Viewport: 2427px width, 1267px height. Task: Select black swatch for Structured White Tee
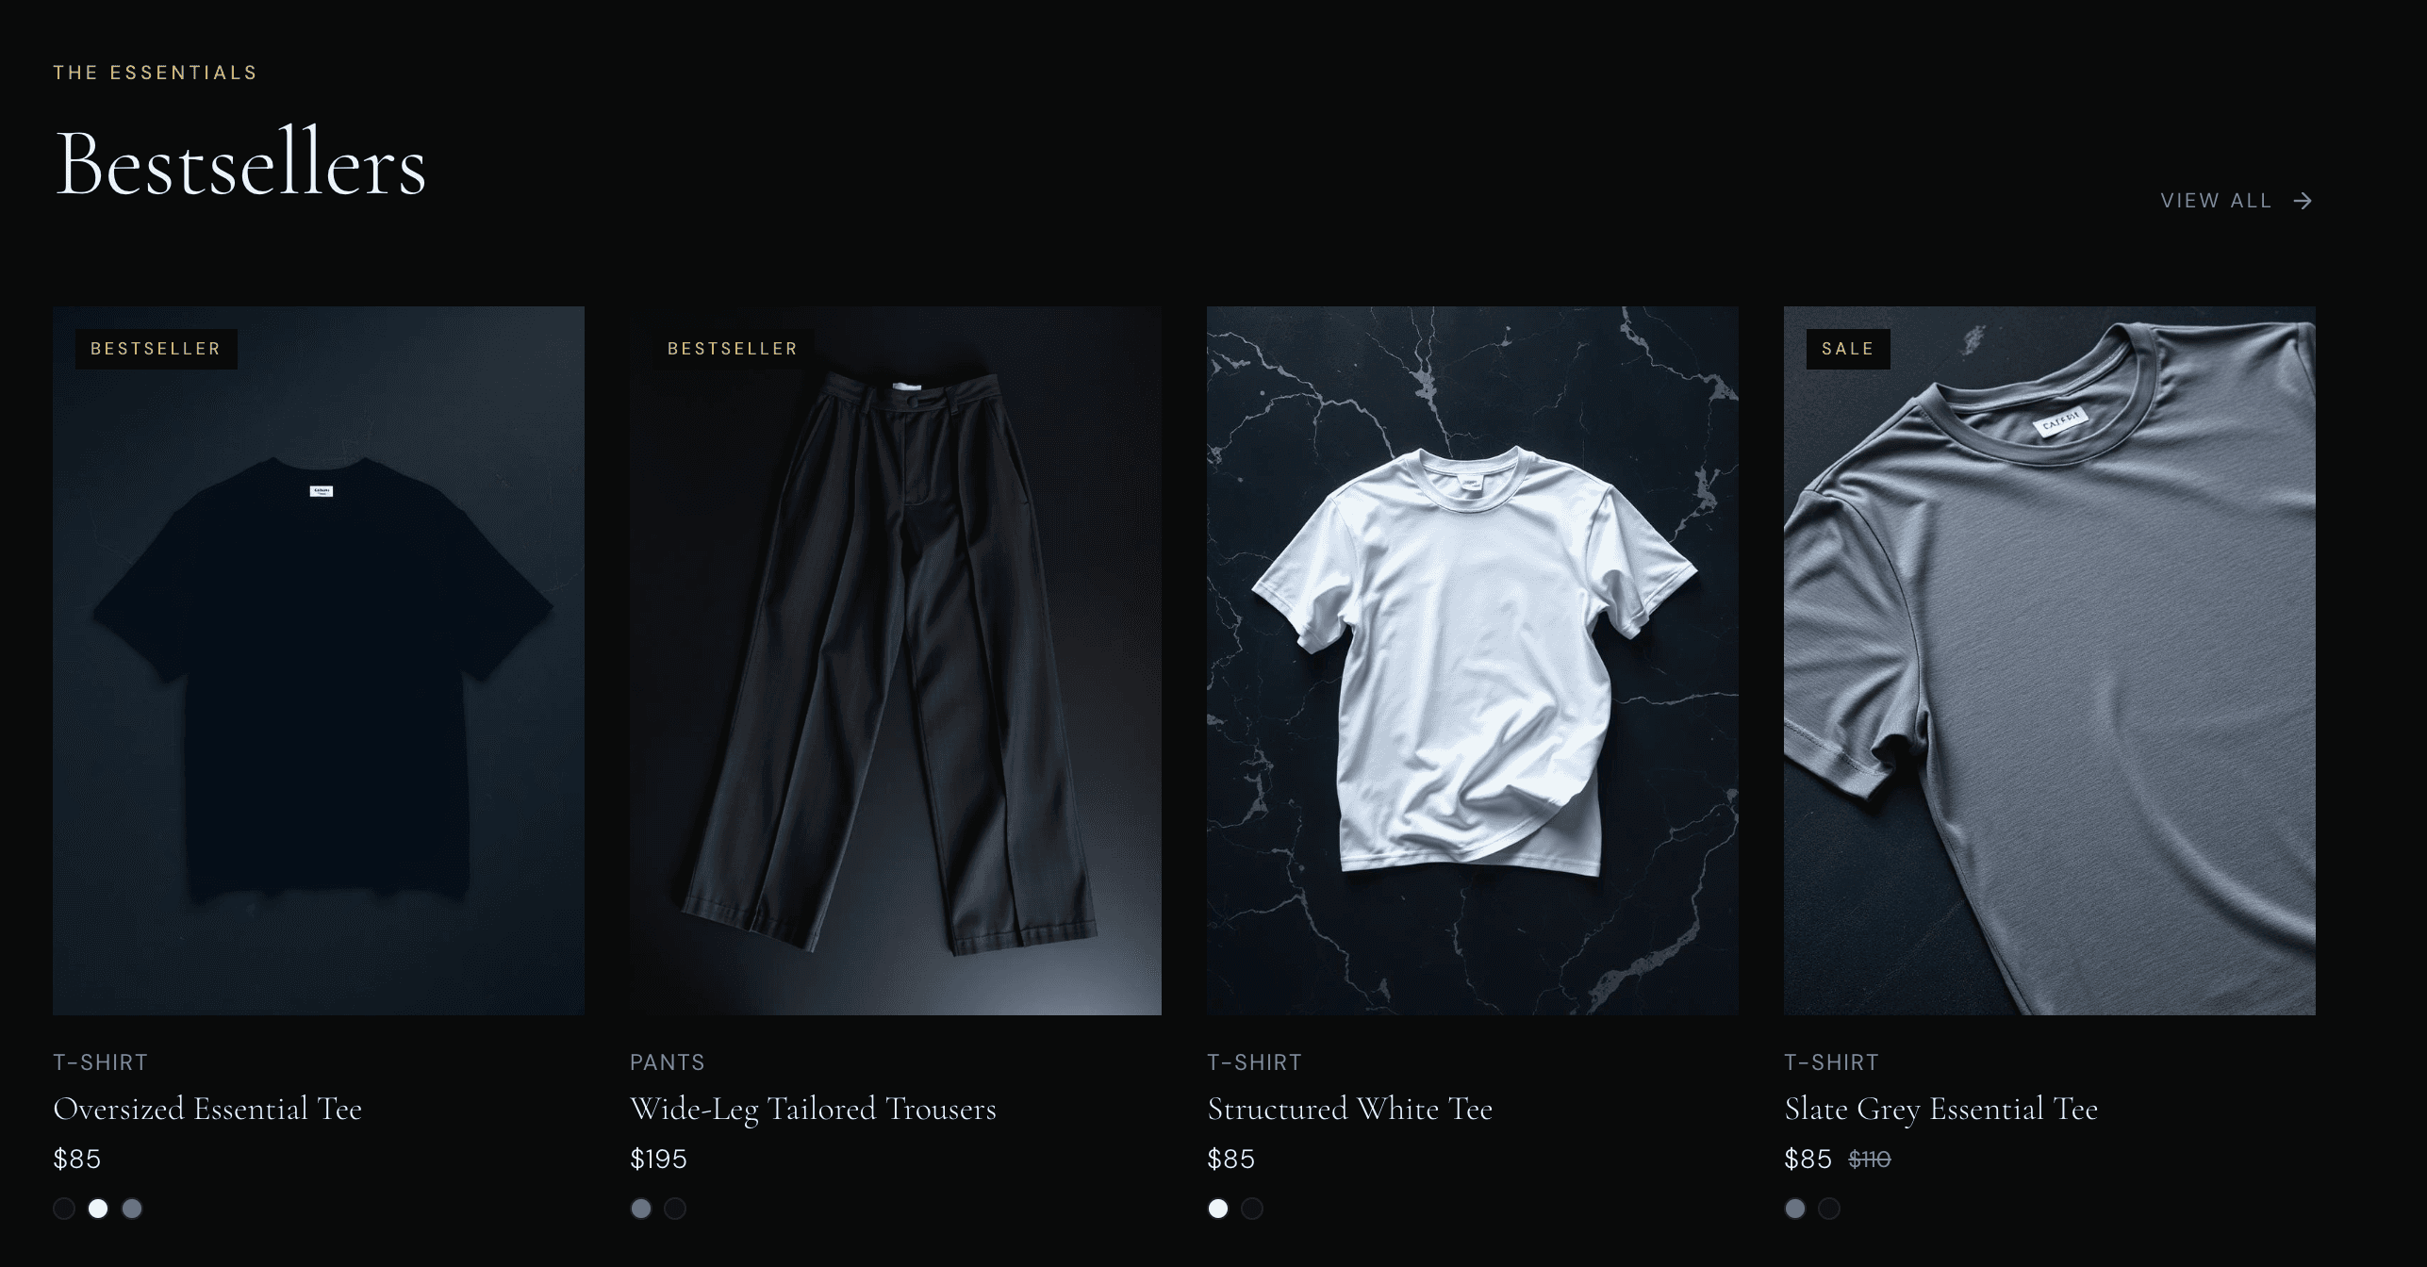point(1252,1209)
